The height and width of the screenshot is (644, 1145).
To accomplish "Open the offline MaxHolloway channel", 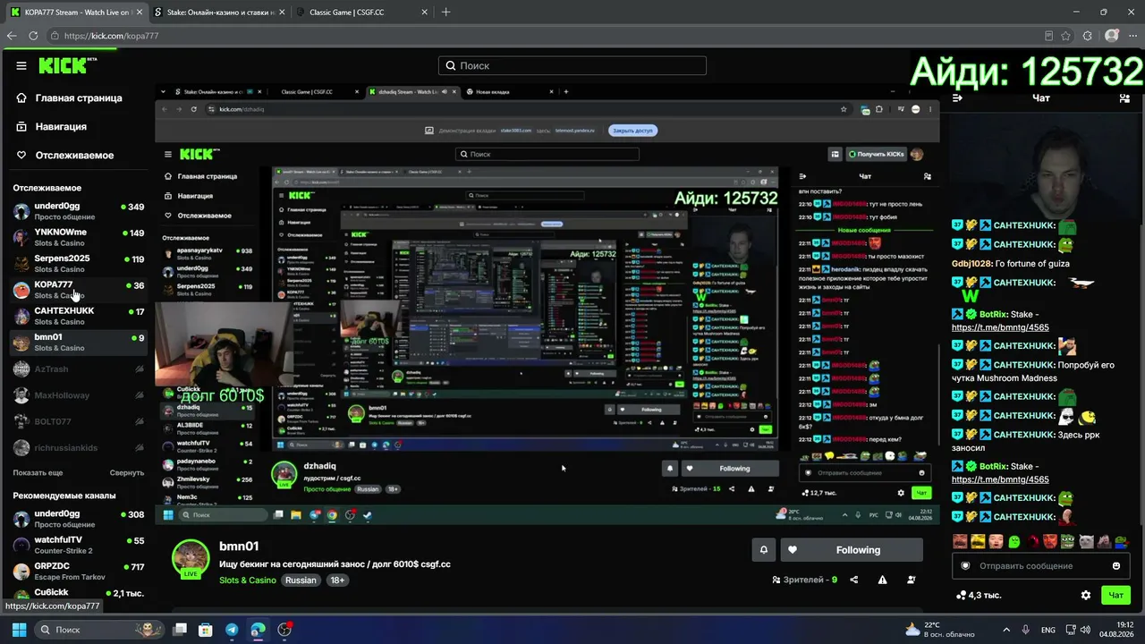I will pos(78,394).
